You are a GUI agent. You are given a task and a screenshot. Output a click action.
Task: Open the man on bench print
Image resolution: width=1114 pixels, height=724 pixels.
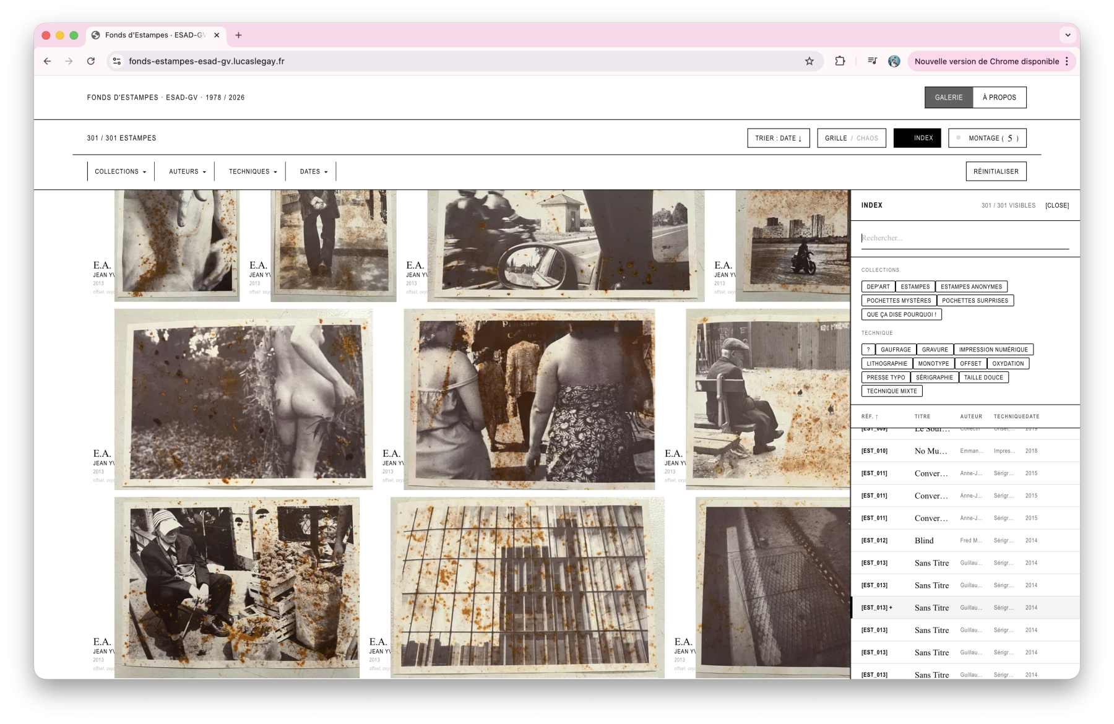tap(768, 399)
